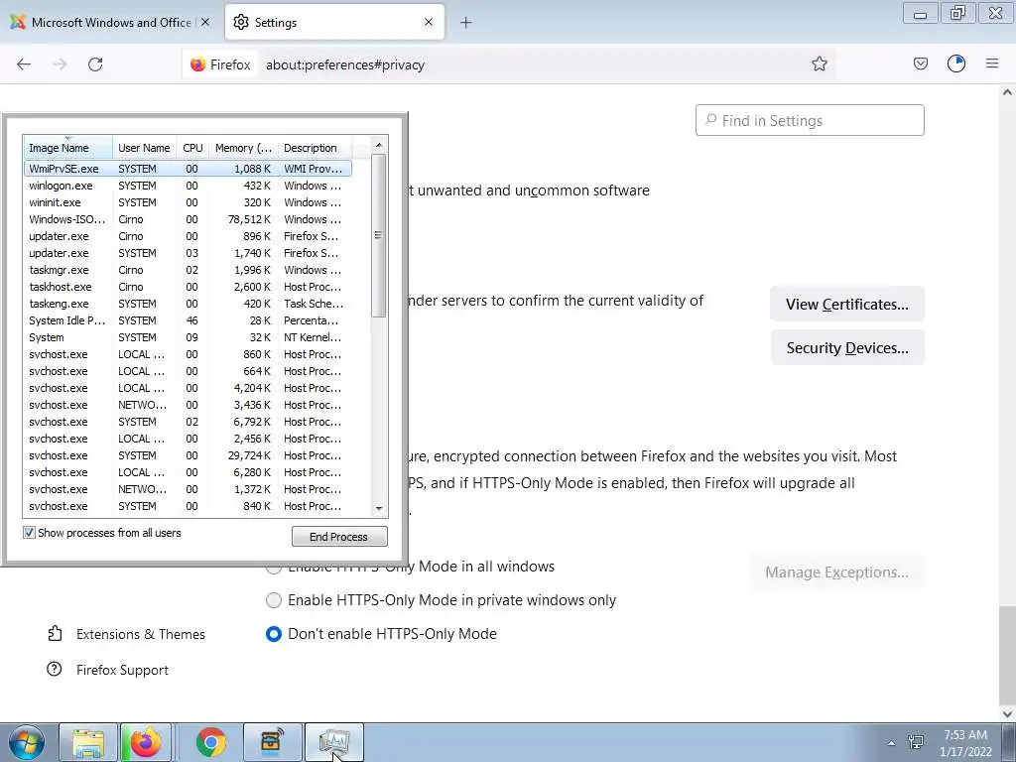This screenshot has height=762, width=1016.
Task: Open the Pocket save icon
Action: pos(920,63)
